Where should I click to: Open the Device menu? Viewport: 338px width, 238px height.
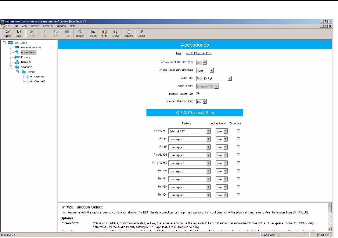(x=35, y=26)
